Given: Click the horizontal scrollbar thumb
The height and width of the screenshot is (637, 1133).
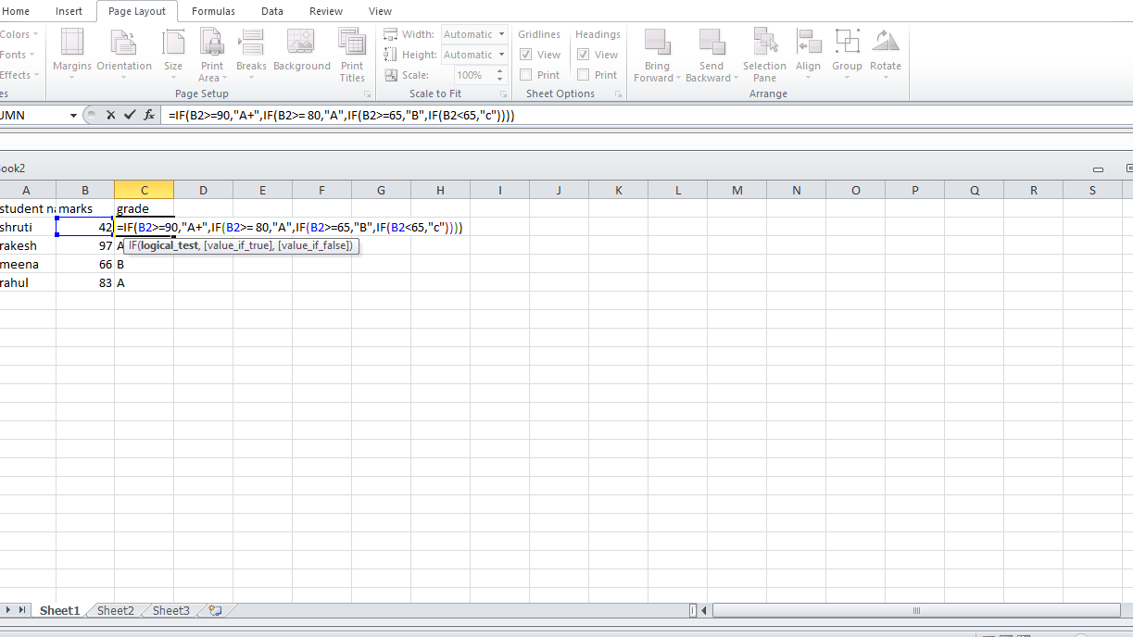Looking at the screenshot, I should coord(915,611).
